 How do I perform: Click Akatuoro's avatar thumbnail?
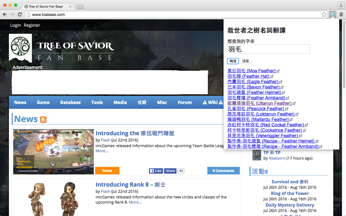click(x=257, y=155)
